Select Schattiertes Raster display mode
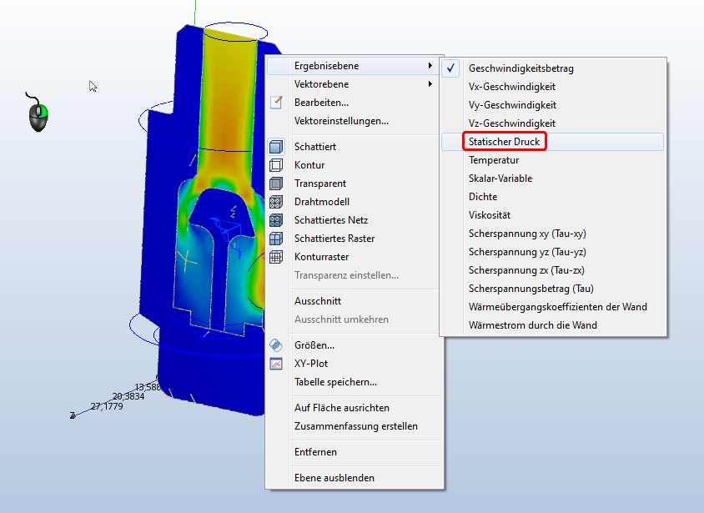 pyautogui.click(x=355, y=239)
